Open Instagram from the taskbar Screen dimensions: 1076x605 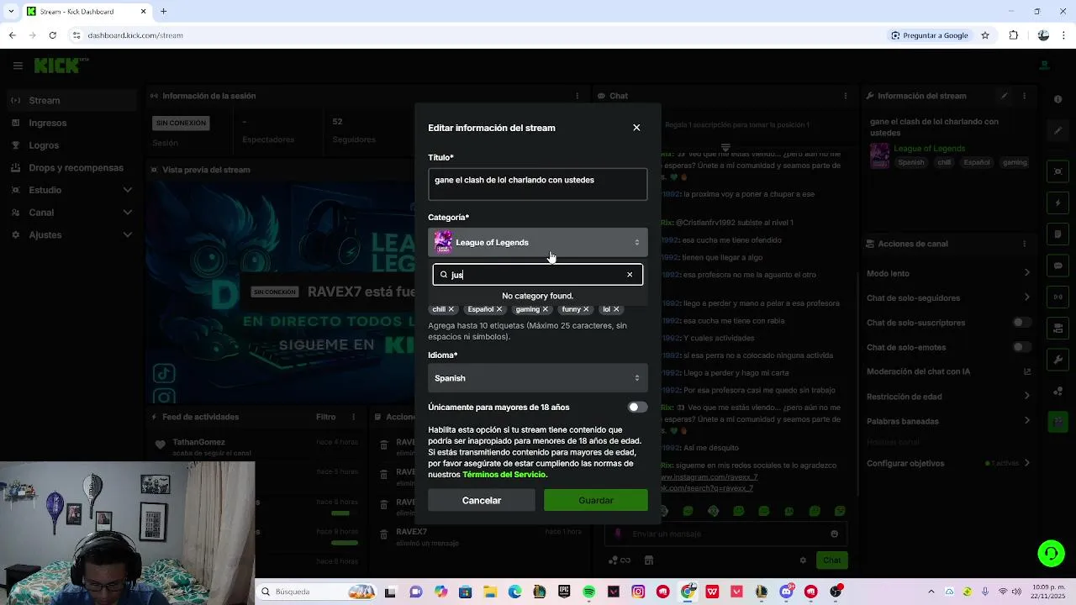click(638, 592)
